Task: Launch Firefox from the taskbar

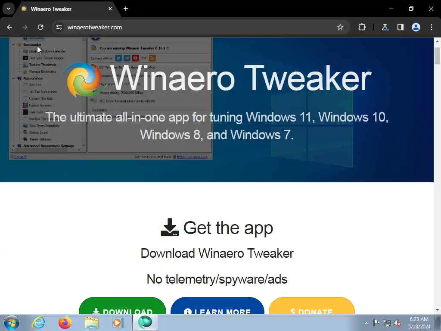Action: click(x=65, y=322)
